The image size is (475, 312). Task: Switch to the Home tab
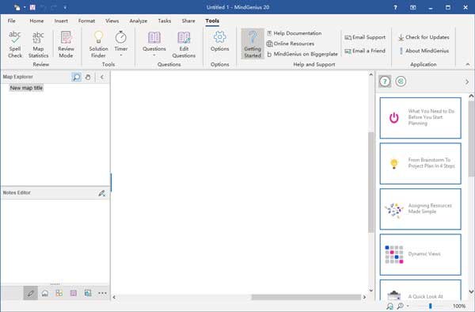[x=36, y=21]
